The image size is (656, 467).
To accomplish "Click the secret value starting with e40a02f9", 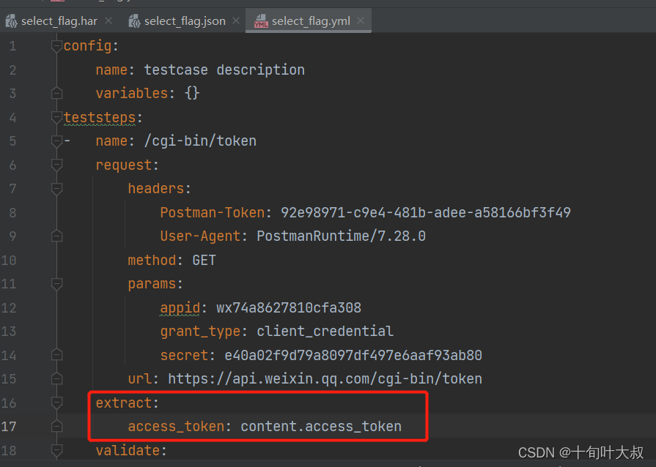I will click(x=353, y=356).
